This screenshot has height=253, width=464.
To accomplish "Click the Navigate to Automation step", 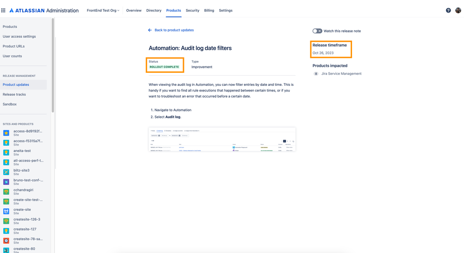I will click(x=173, y=110).
